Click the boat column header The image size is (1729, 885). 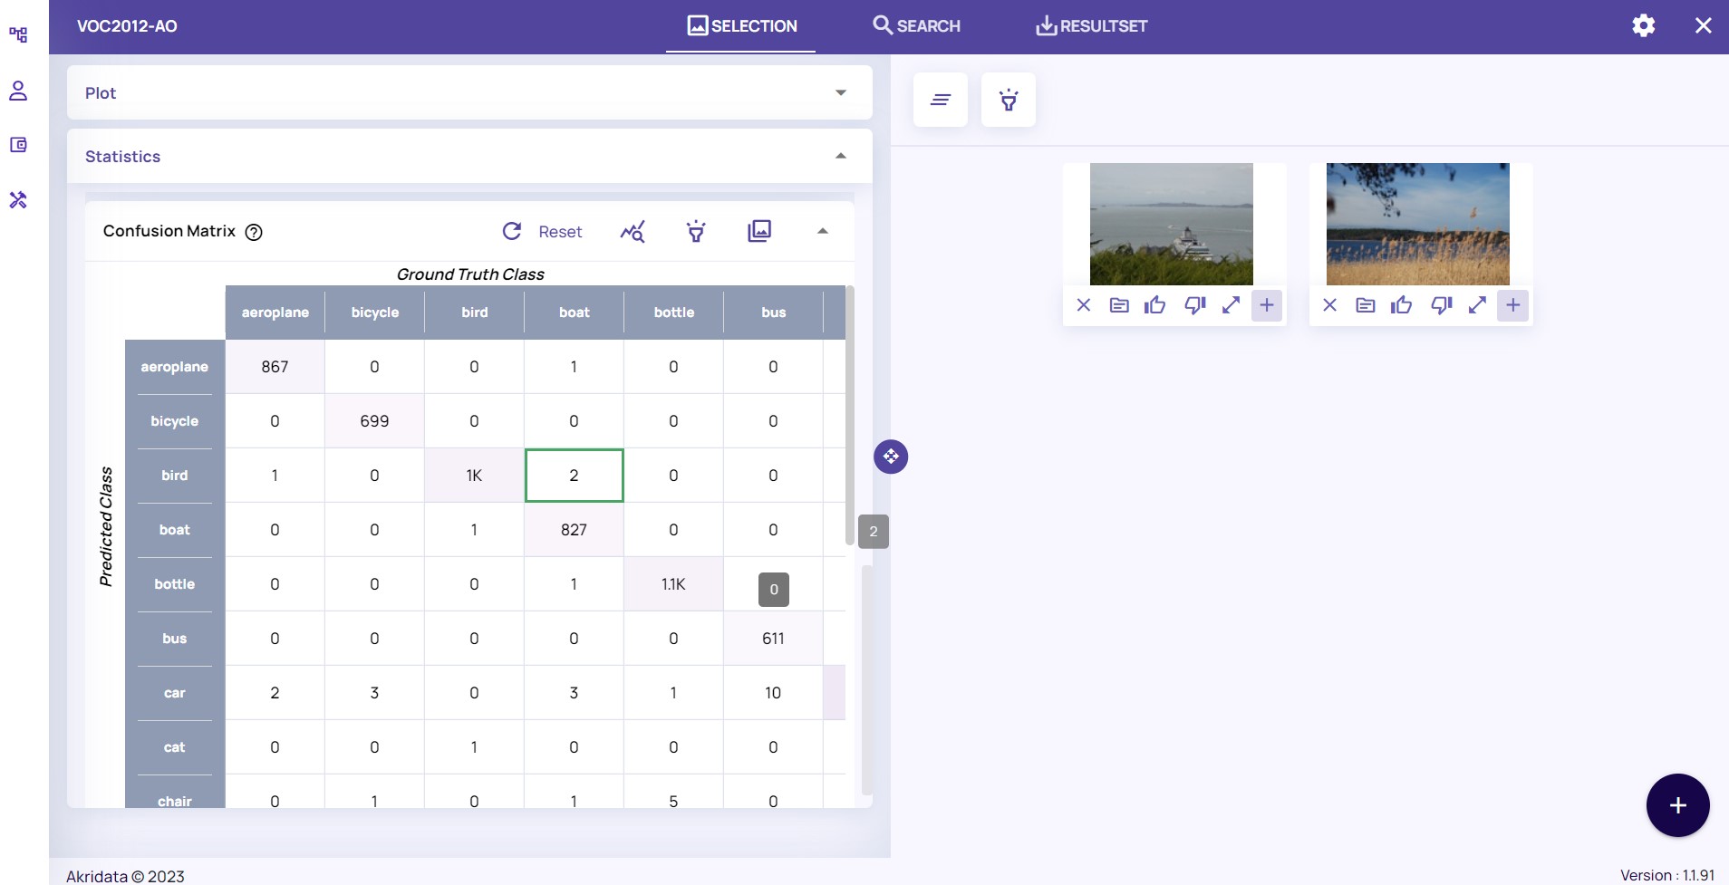[574, 313]
